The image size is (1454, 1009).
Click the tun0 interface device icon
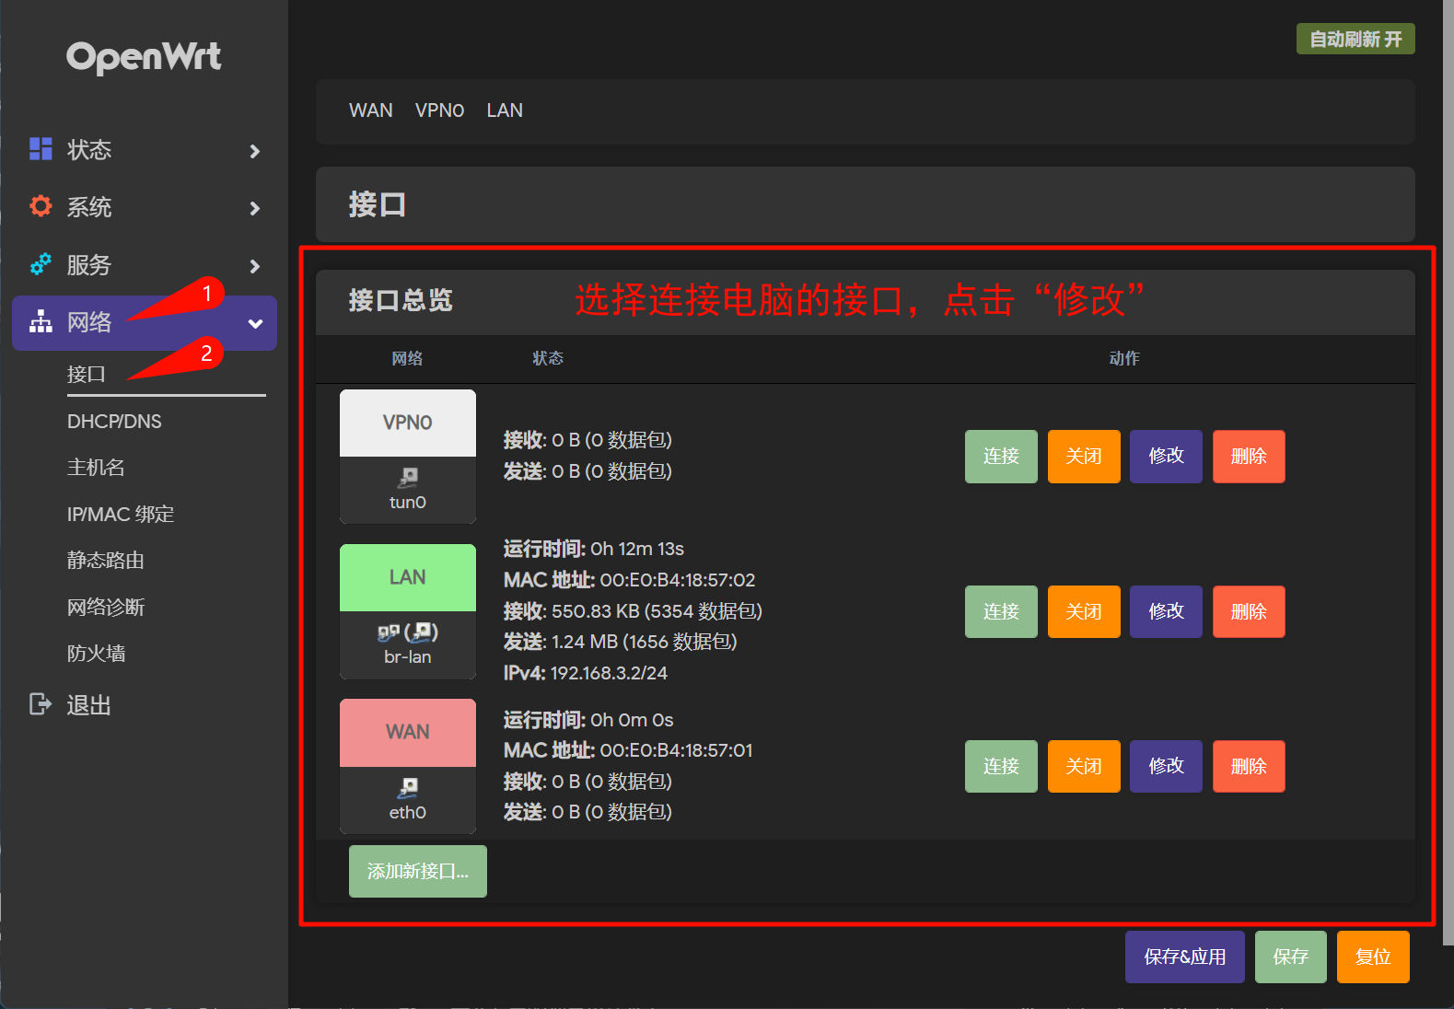tap(408, 477)
